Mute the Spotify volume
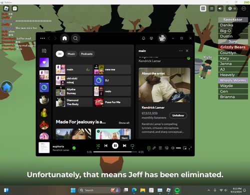Image resolution: width=250 pixels, height=195 pixels. coord(173,148)
